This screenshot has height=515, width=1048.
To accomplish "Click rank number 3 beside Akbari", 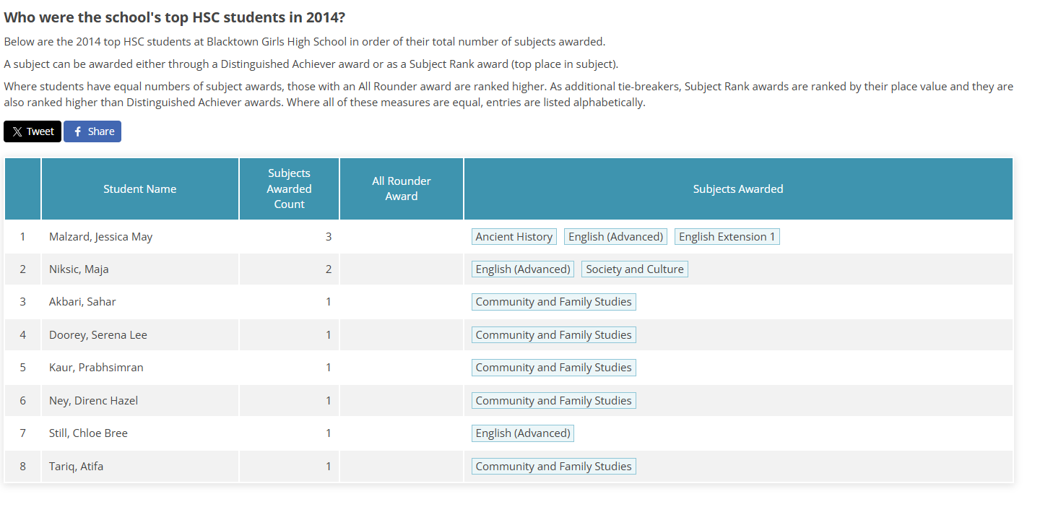I will [x=22, y=302].
